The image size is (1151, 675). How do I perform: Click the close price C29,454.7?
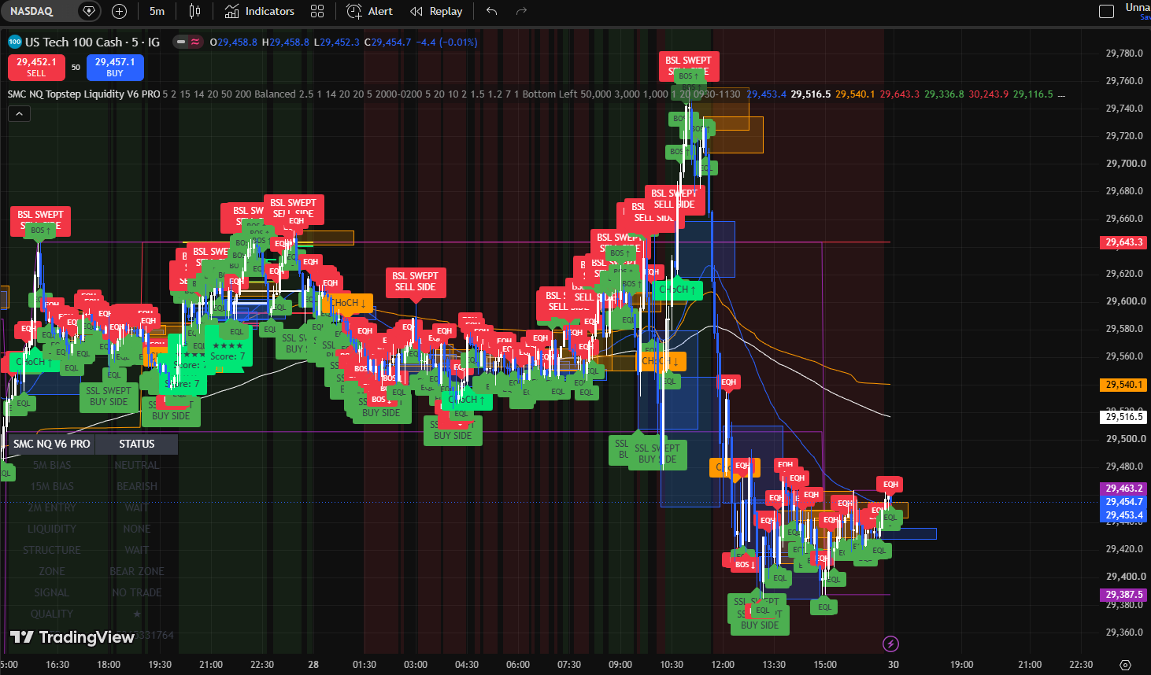387,42
